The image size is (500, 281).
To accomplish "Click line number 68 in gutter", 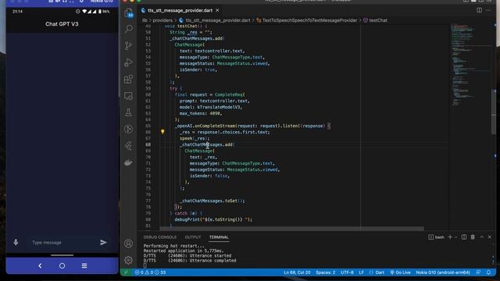I will 148,144.
